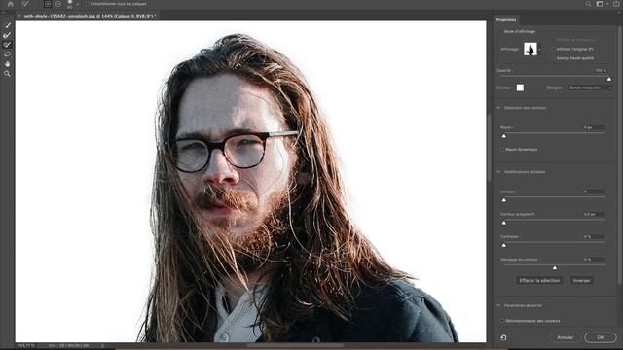Click the Inverser button

[581, 281]
